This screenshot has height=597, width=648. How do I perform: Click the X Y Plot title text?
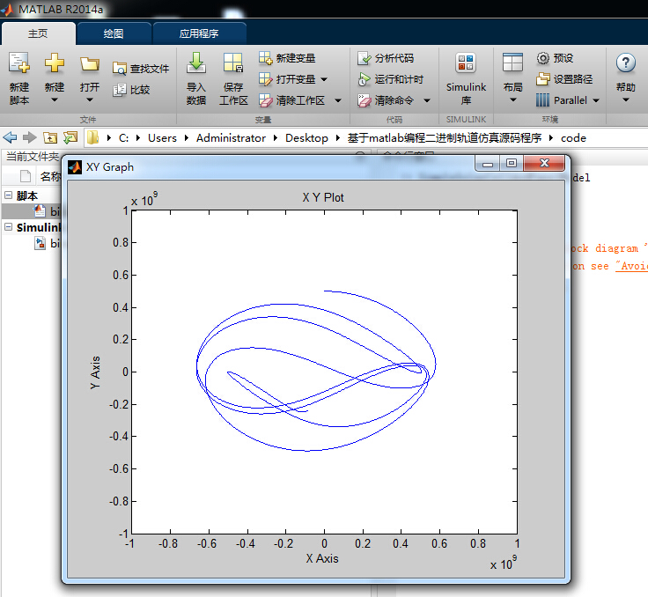(x=323, y=197)
